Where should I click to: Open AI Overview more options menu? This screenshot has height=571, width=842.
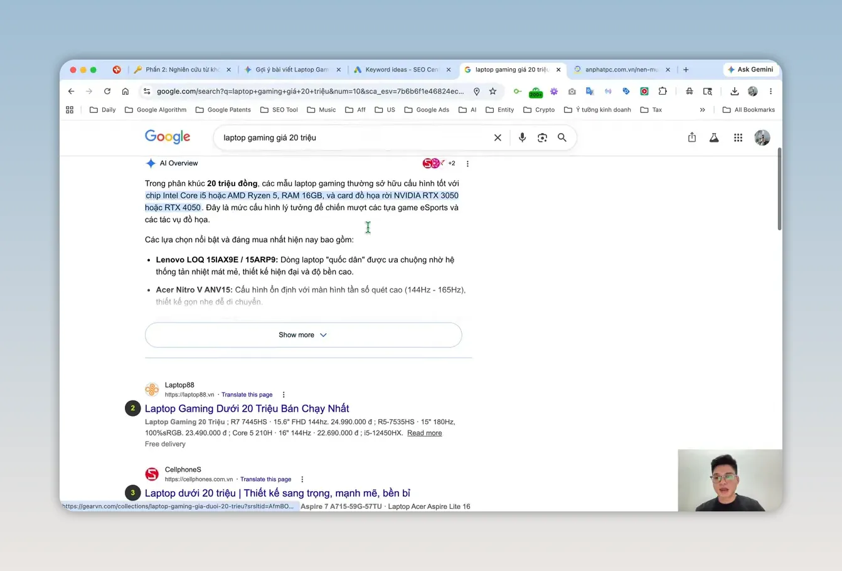coord(467,164)
